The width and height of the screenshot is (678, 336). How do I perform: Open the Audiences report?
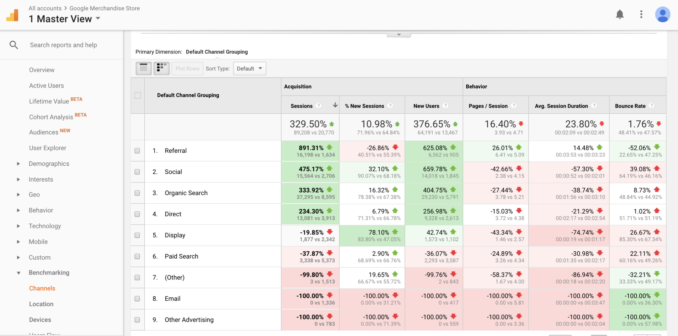44,132
